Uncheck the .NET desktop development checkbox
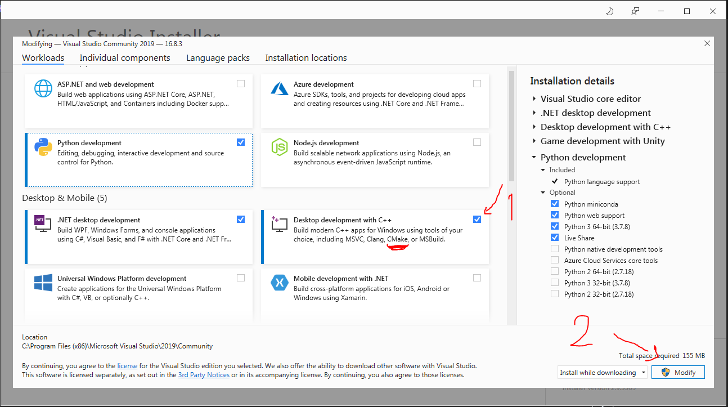 241,220
